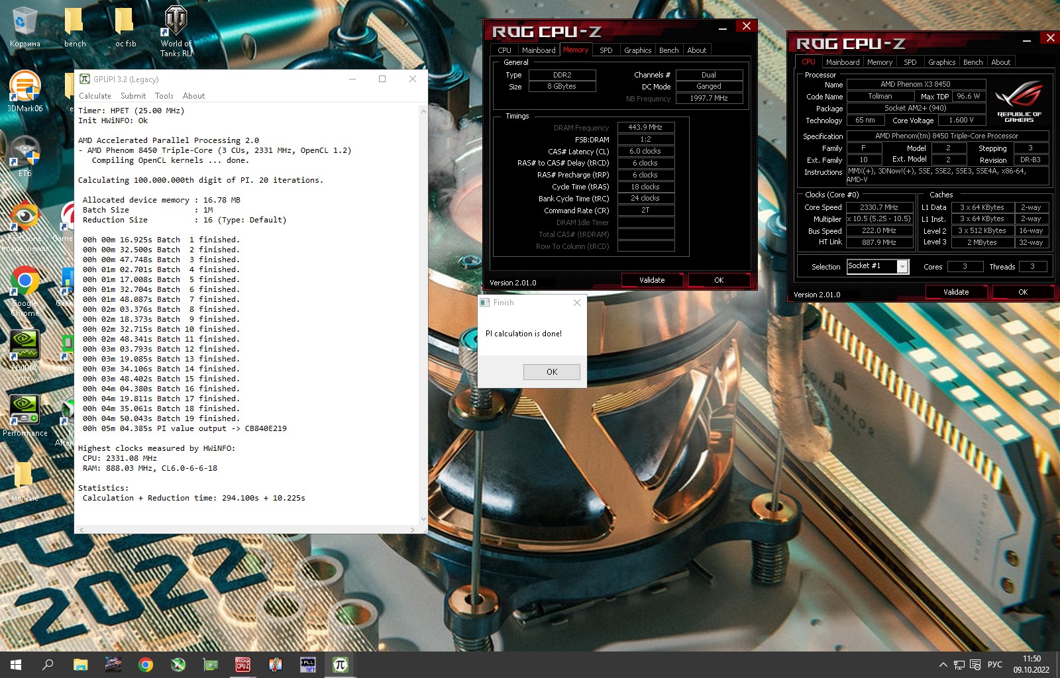Viewport: 1060px width, 678px height.
Task: Open Google Chrome desktop shortcut
Action: tap(25, 291)
